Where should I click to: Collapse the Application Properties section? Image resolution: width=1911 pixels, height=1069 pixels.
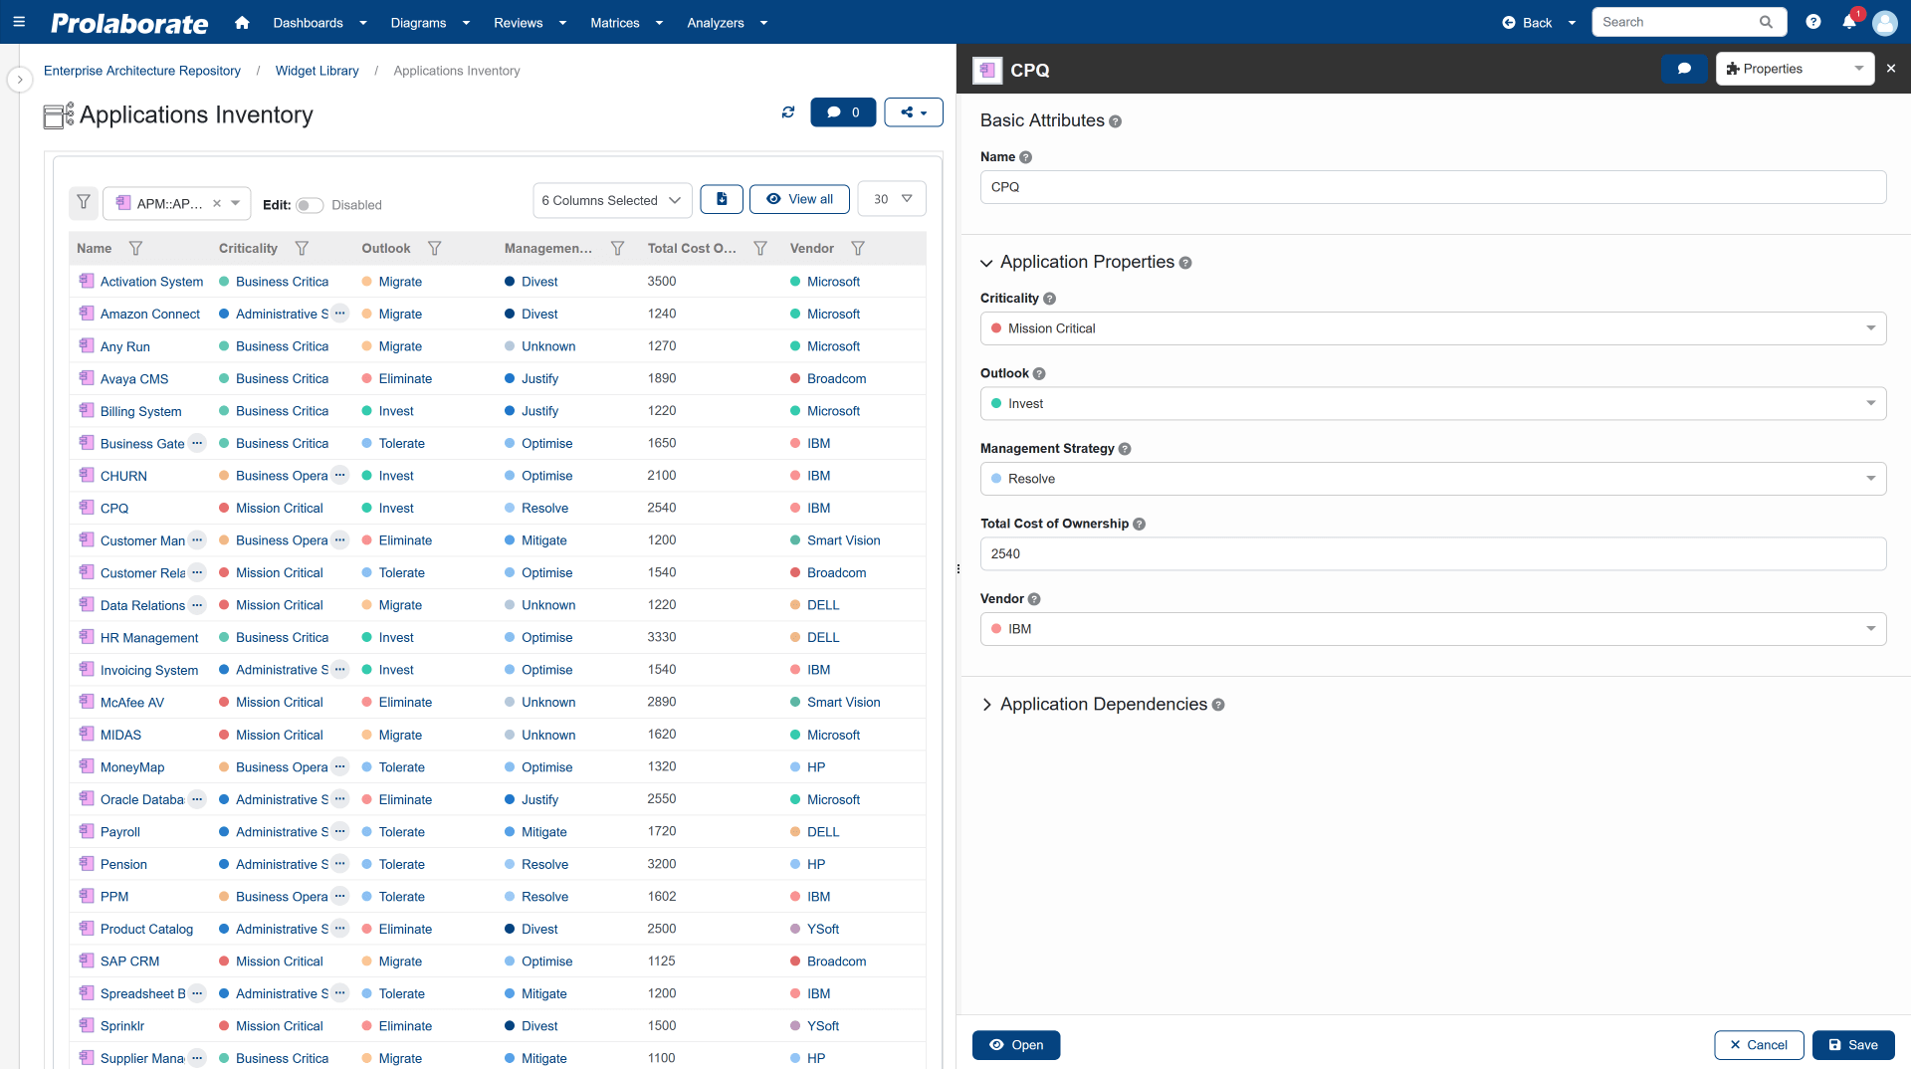(x=986, y=263)
